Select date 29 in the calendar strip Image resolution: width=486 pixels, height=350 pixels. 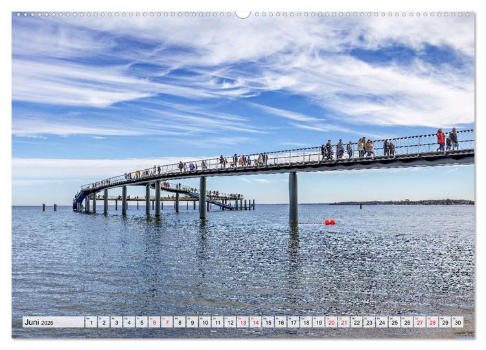[x=445, y=322]
